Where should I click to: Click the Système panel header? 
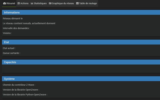81,79
